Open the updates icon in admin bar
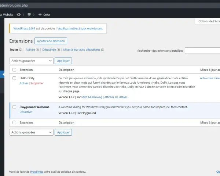The width and height of the screenshot is (220, 176). 19,15
